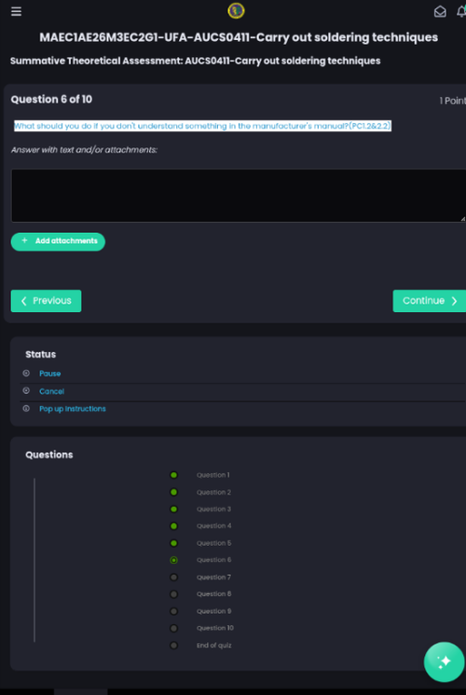466x695 pixels.
Task: Continue to the next question
Action: coord(430,301)
